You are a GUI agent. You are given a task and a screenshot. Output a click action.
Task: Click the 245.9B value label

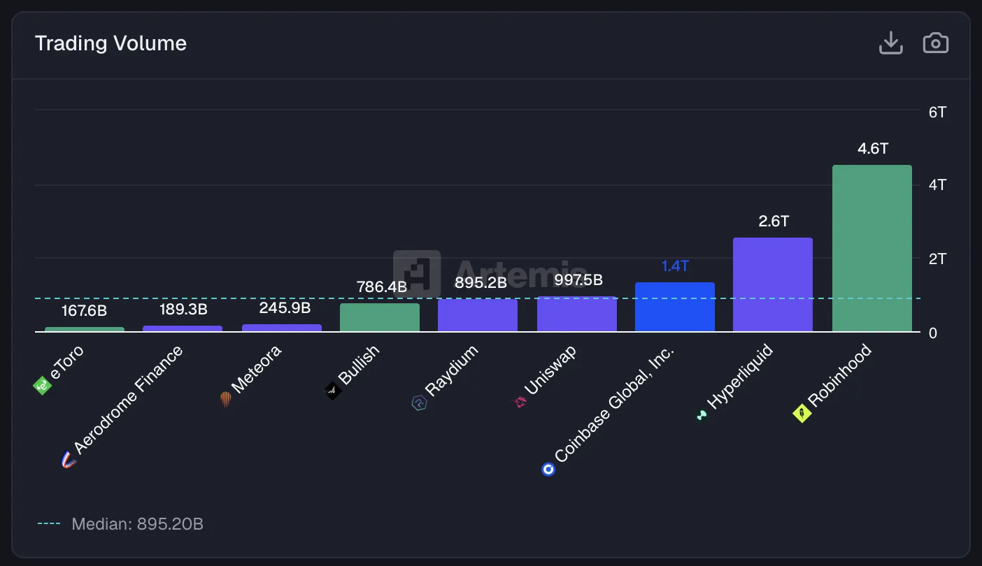pyautogui.click(x=284, y=307)
